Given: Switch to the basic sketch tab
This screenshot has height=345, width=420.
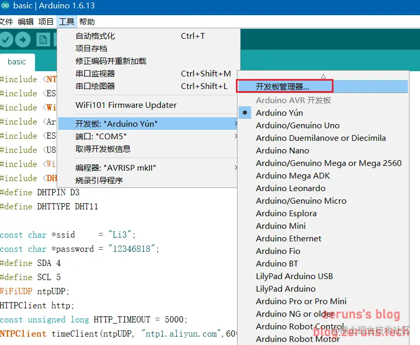Looking at the screenshot, I should coord(17,62).
